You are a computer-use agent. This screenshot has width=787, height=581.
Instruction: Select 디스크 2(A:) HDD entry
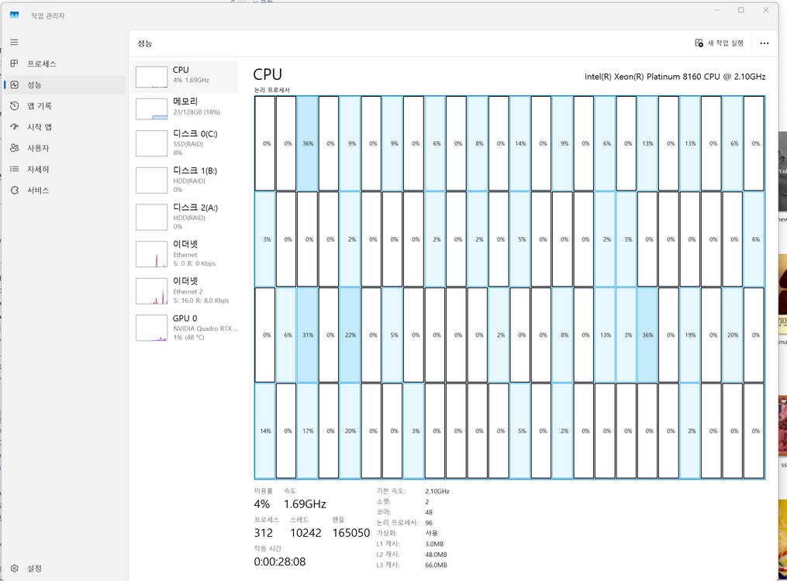(x=185, y=217)
